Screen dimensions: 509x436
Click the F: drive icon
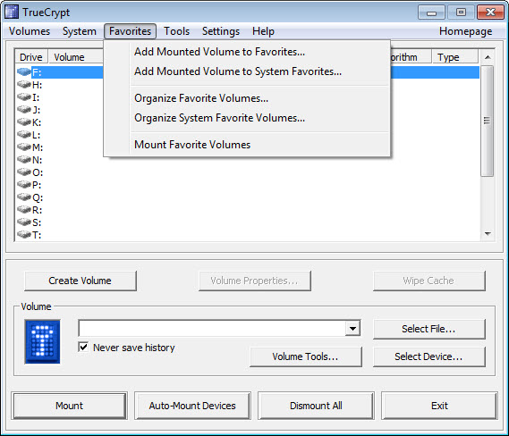point(23,71)
